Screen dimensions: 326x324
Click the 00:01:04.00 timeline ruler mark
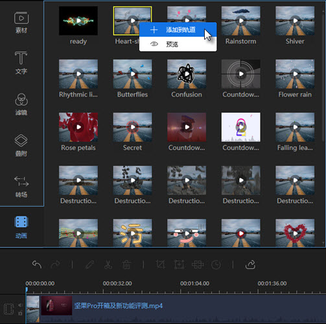click(194, 283)
